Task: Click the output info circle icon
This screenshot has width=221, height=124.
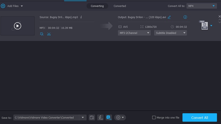Action: [185, 17]
